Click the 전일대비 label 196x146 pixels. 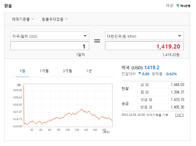pos(129,74)
